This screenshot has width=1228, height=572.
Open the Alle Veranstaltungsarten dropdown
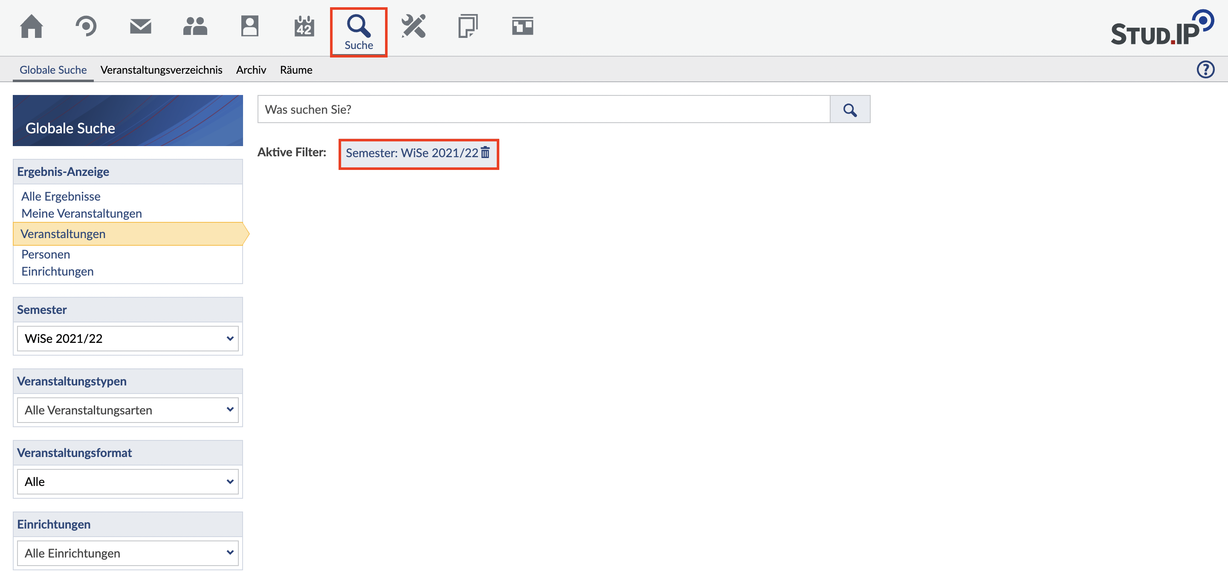pos(127,410)
